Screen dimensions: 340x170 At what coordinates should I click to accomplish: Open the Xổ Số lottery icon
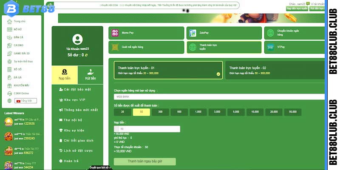(9, 70)
